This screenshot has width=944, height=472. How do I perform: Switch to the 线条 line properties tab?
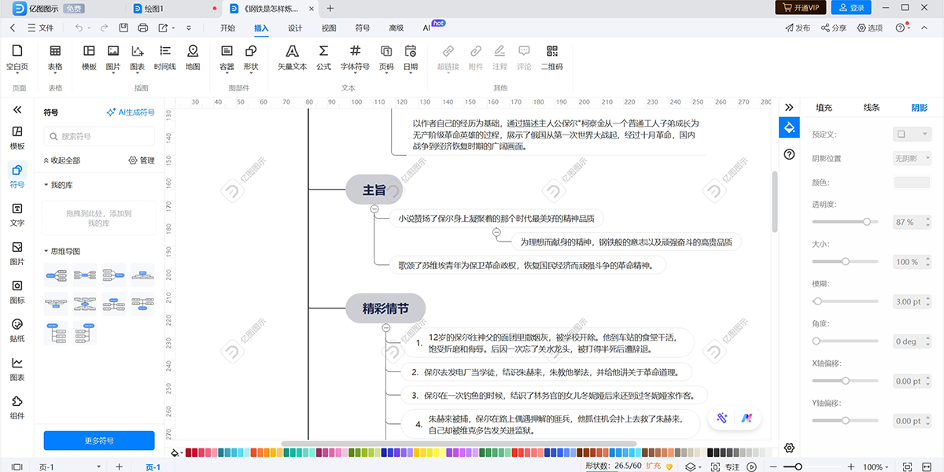(871, 108)
